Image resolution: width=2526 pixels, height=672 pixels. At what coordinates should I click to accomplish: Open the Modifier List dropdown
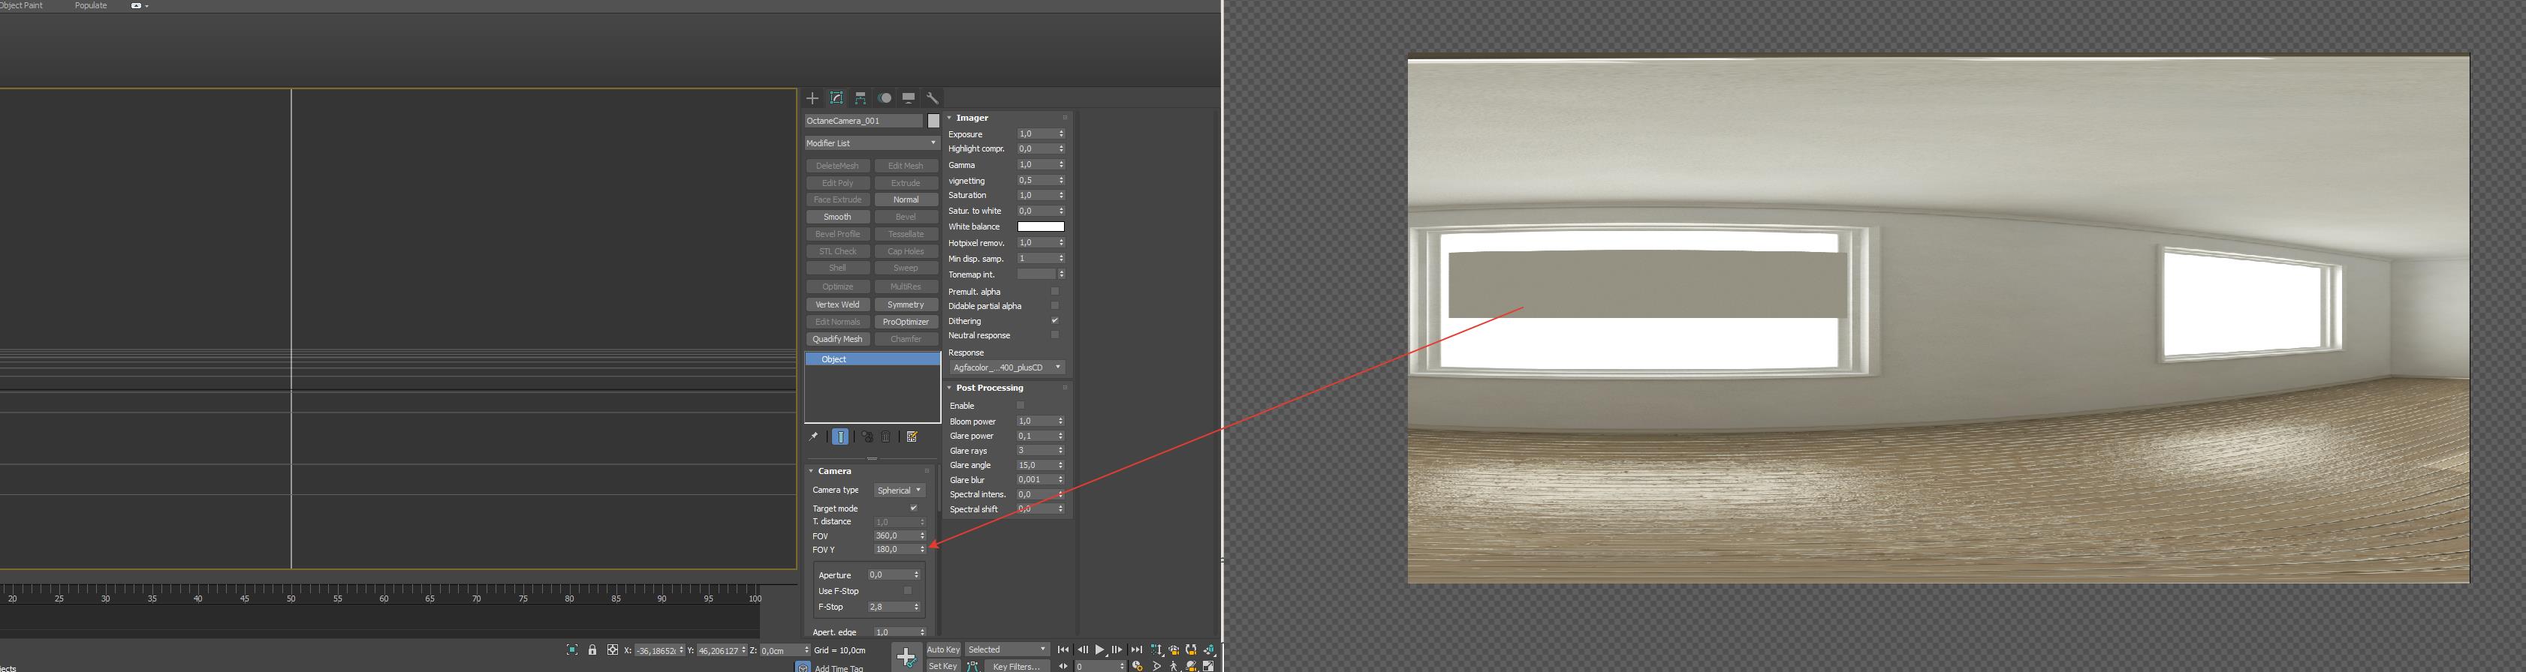coord(872,143)
